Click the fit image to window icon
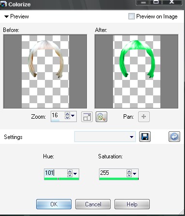 point(87,117)
